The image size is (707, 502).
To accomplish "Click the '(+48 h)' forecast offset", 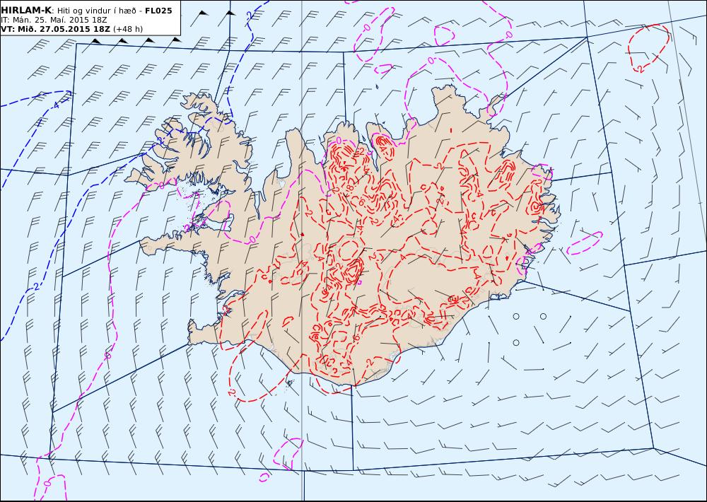I will [128, 29].
